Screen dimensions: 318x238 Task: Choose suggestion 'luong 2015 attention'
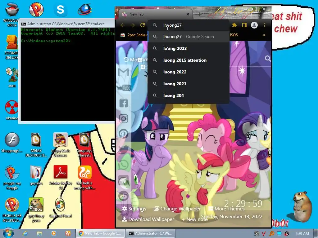[189, 60]
